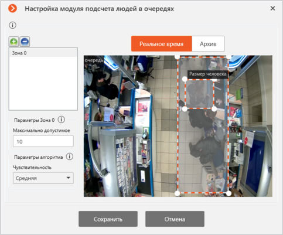The height and width of the screenshot is (235, 283).
Task: Open the Чувствительность dropdown
Action: 43,178
